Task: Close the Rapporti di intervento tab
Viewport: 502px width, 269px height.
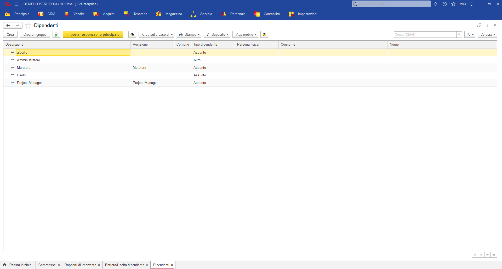Action: pos(99,265)
